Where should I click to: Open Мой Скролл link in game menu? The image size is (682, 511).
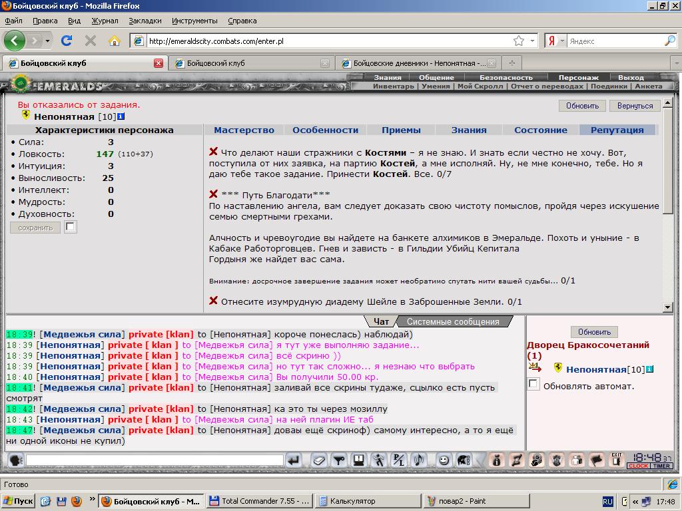tap(480, 86)
